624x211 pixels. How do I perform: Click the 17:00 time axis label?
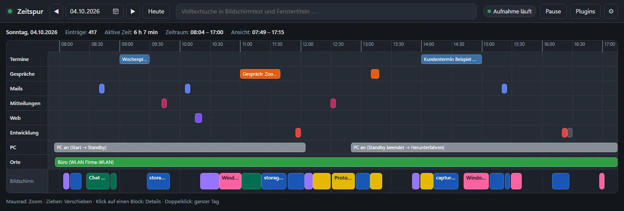609,44
